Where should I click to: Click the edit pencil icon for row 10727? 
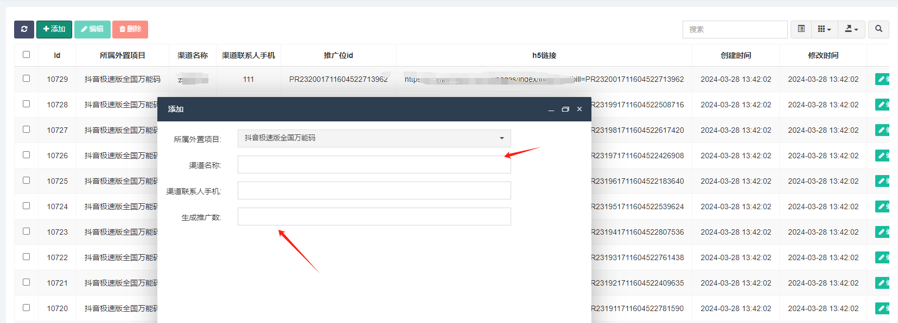point(882,130)
